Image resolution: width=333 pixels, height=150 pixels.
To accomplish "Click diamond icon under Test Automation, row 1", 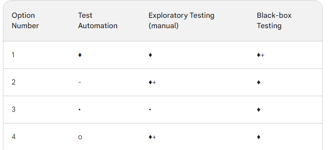I will pyautogui.click(x=80, y=55).
